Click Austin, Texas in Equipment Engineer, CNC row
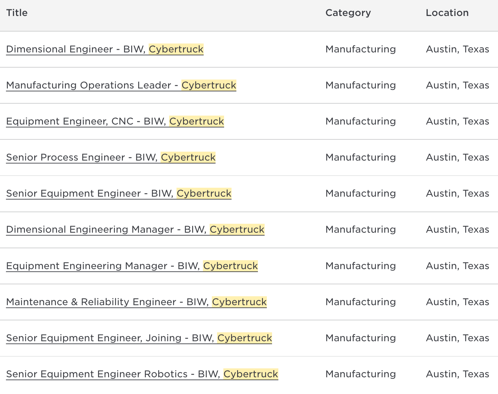The height and width of the screenshot is (394, 498). (457, 122)
